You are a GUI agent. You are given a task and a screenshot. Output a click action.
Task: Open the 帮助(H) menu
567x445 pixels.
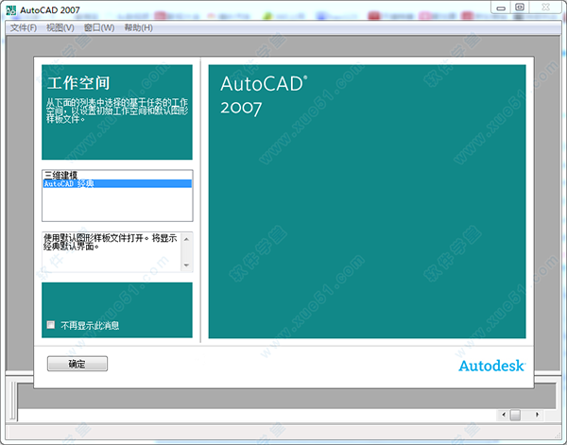(139, 27)
